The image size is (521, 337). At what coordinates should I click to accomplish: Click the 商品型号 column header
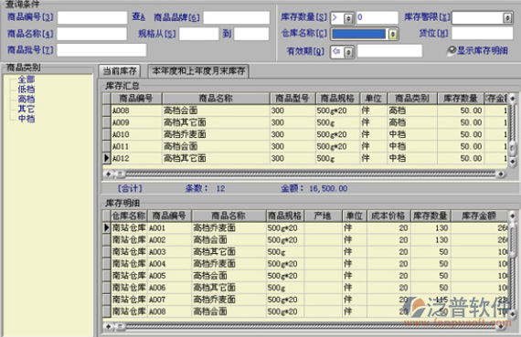point(292,99)
